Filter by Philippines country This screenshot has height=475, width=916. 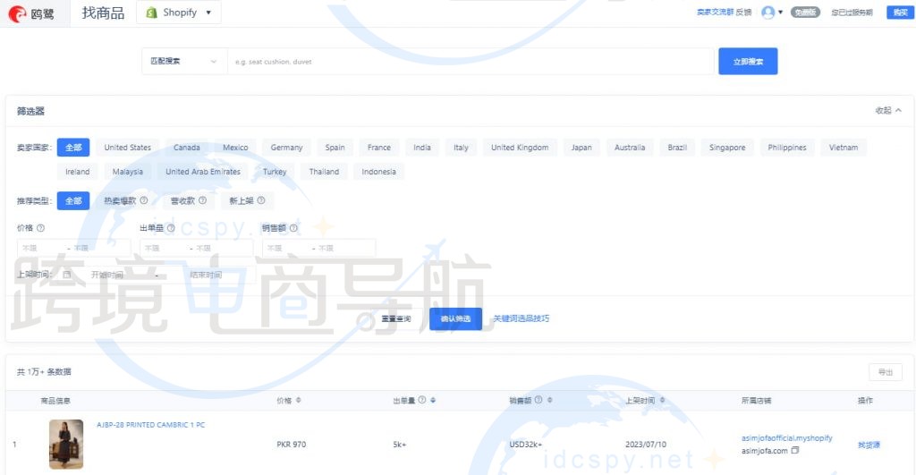787,148
